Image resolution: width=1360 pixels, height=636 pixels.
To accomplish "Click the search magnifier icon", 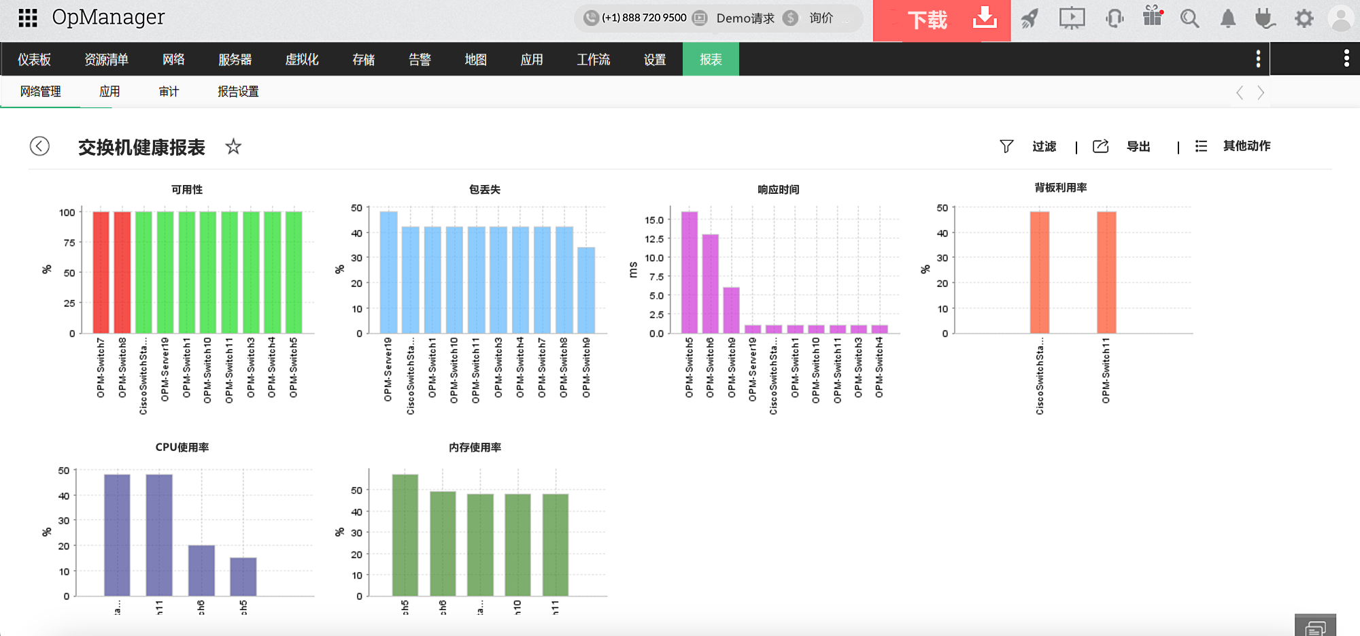I will [x=1189, y=18].
